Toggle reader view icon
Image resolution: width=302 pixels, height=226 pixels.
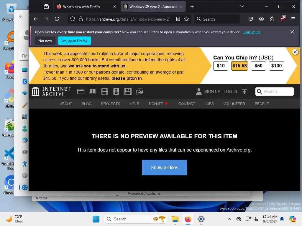(x=178, y=19)
